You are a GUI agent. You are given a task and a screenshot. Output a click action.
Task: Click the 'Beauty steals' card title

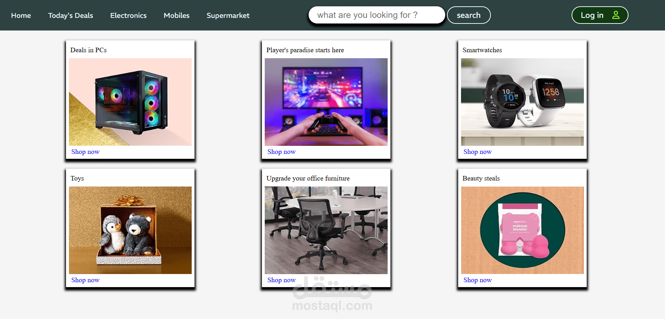click(481, 178)
